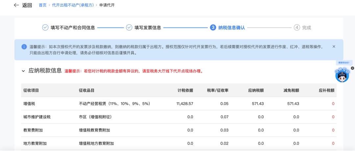Viewport: 355px width, 151px height.
Task: Select the 填写不动产和合同信息 step label
Action: click(x=73, y=28)
